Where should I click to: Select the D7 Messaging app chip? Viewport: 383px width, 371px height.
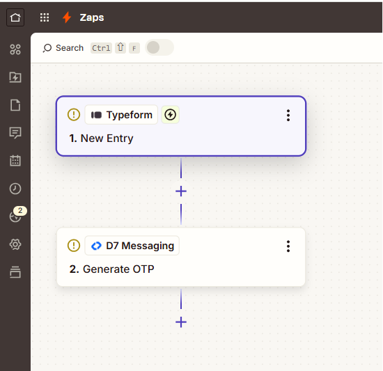[132, 246]
